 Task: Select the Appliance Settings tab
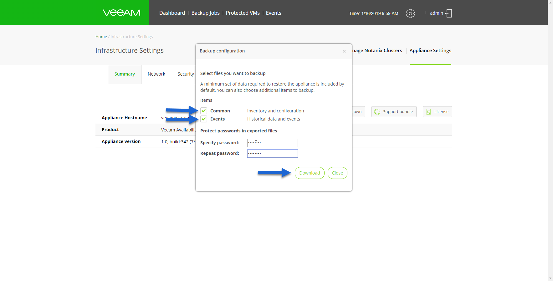click(430, 51)
